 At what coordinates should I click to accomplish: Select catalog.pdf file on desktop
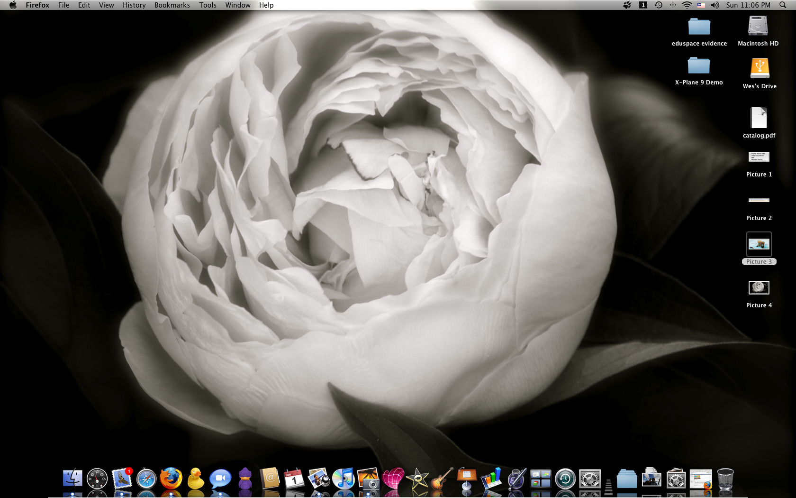[759, 123]
